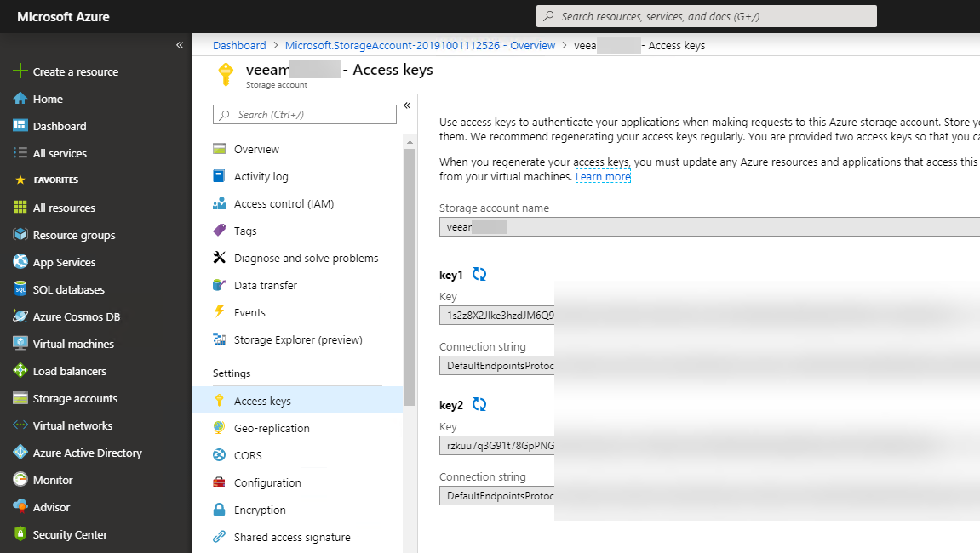The height and width of the screenshot is (553, 980).
Task: Click the Favorites star icon
Action: (x=20, y=180)
